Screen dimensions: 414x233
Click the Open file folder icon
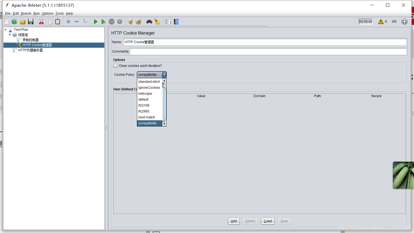[x=23, y=22]
